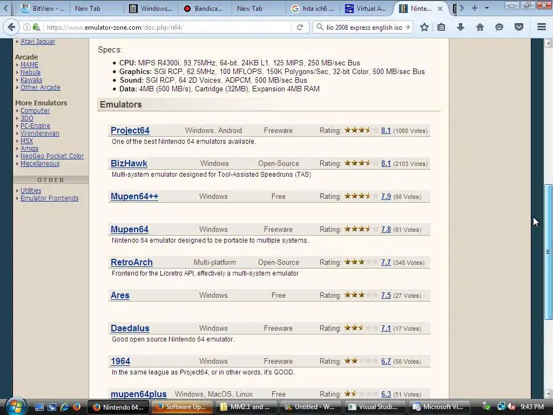The image size is (553, 415).
Task: Open a new tab with plus button
Action: coord(475,8)
